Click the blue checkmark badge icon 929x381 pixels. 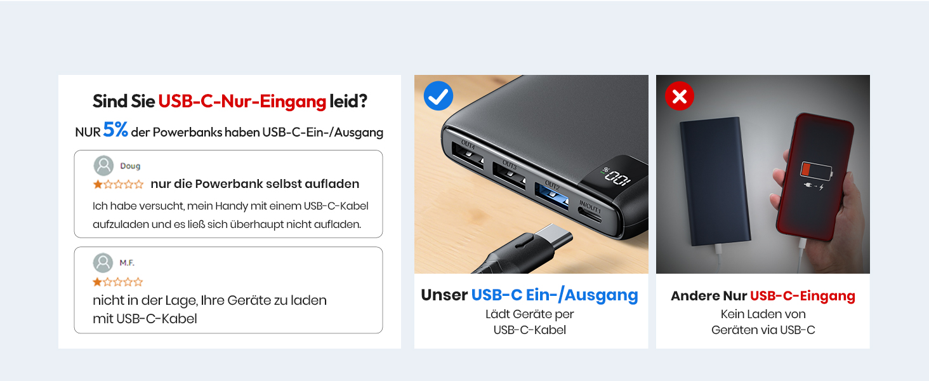(x=438, y=96)
